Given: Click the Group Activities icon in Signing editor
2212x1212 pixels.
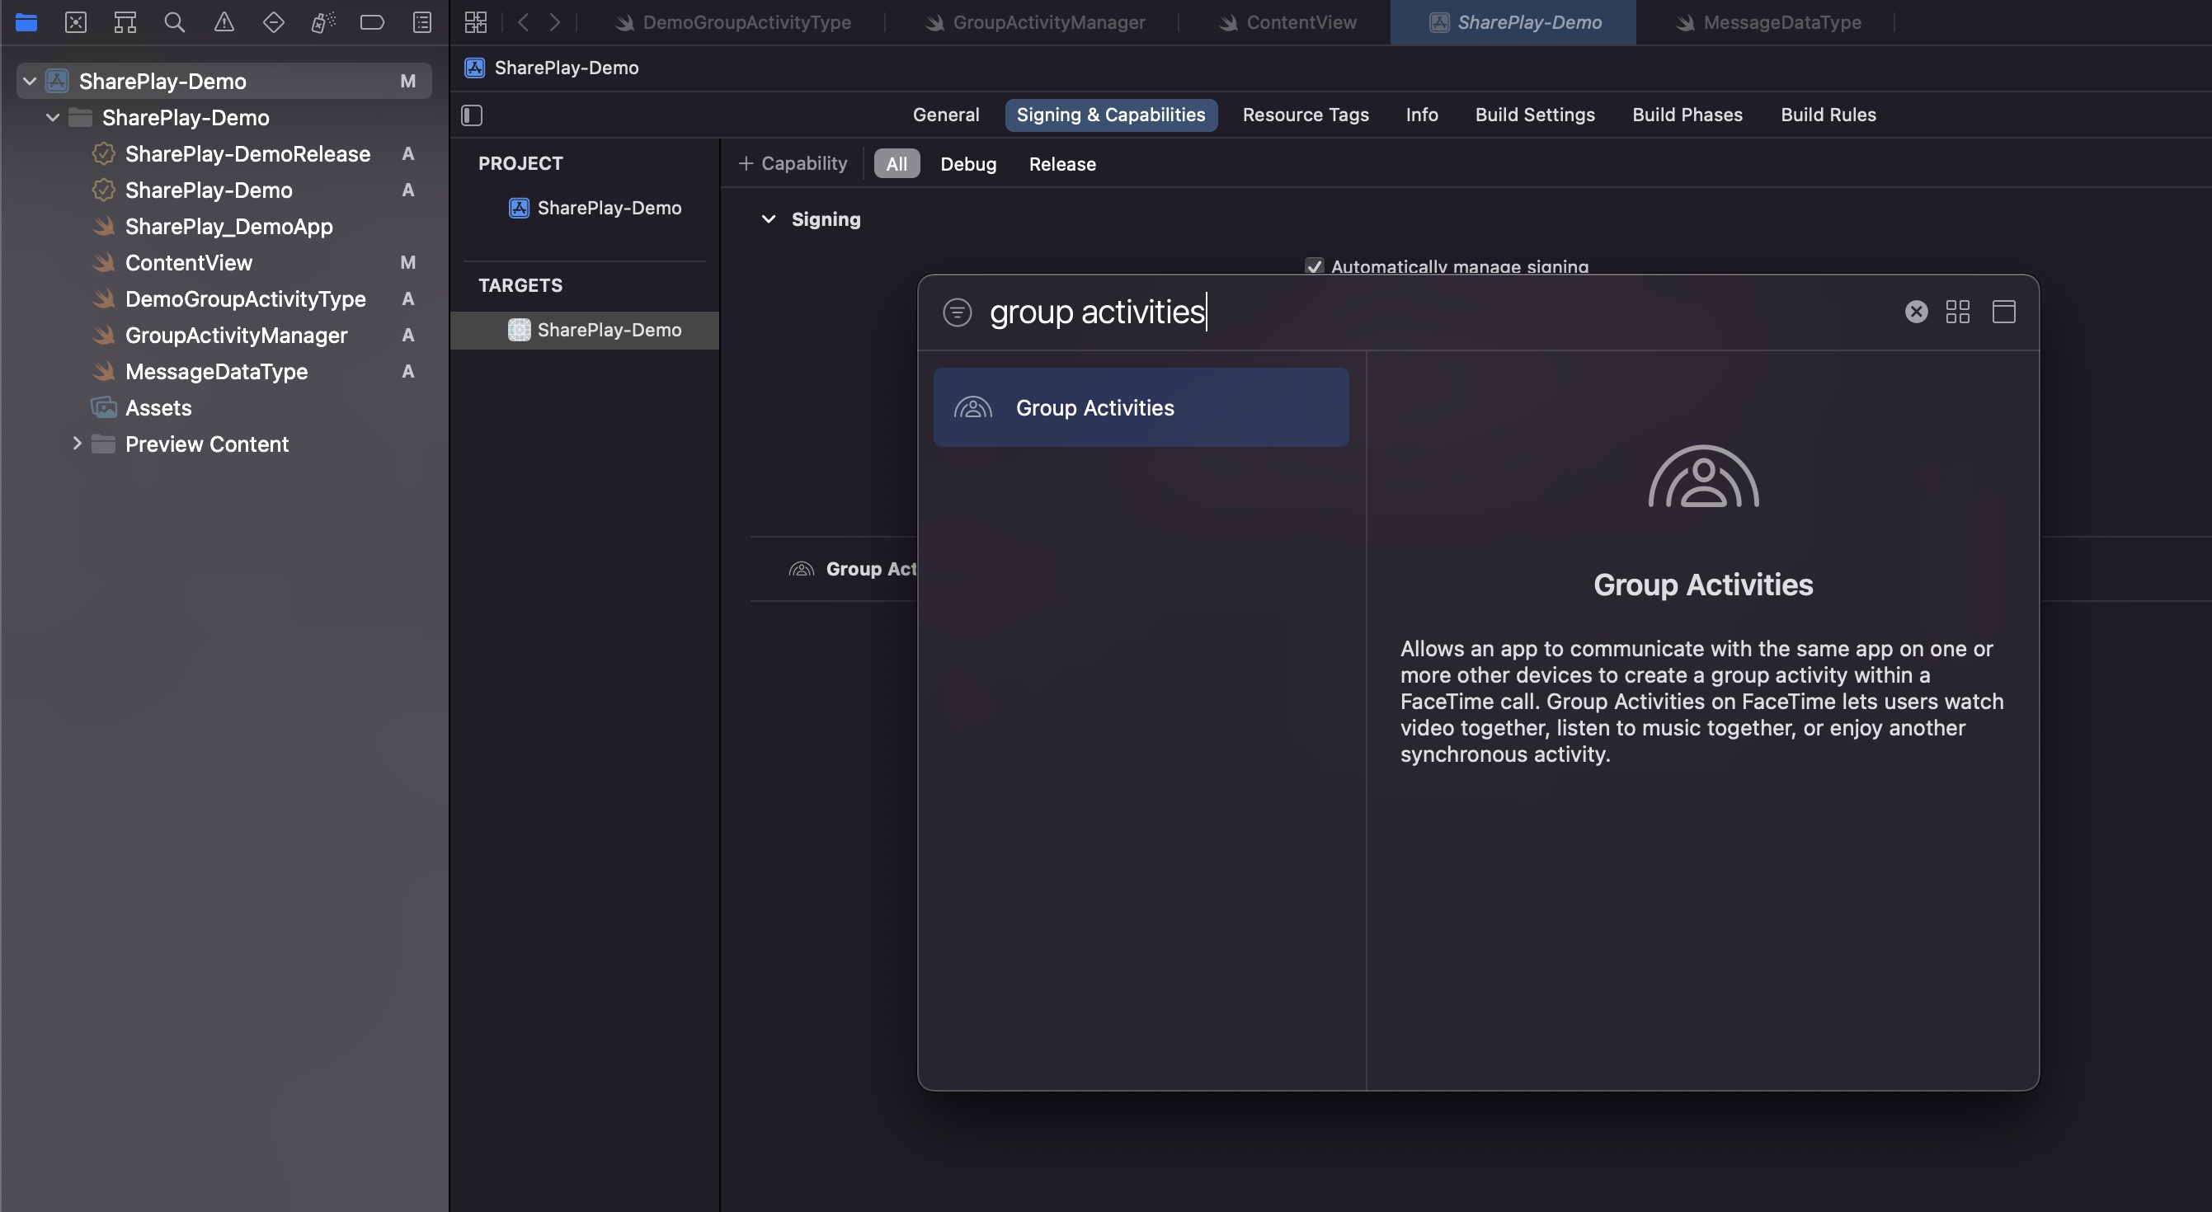Looking at the screenshot, I should point(801,569).
